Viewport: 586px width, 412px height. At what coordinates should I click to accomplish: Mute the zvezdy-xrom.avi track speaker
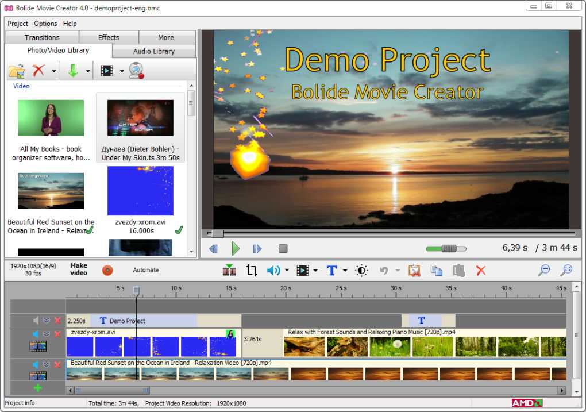coord(36,334)
